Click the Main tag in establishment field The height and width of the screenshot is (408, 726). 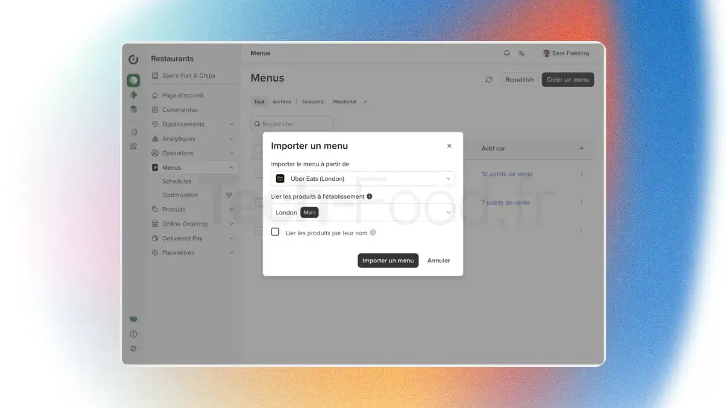coord(309,213)
